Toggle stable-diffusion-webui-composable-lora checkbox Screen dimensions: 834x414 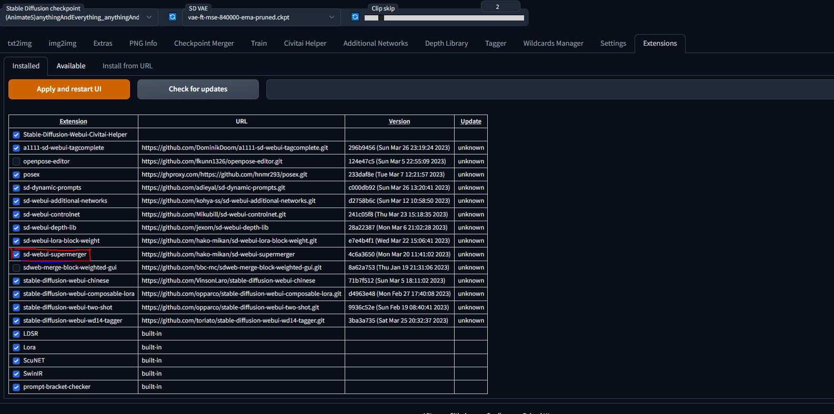coord(16,294)
